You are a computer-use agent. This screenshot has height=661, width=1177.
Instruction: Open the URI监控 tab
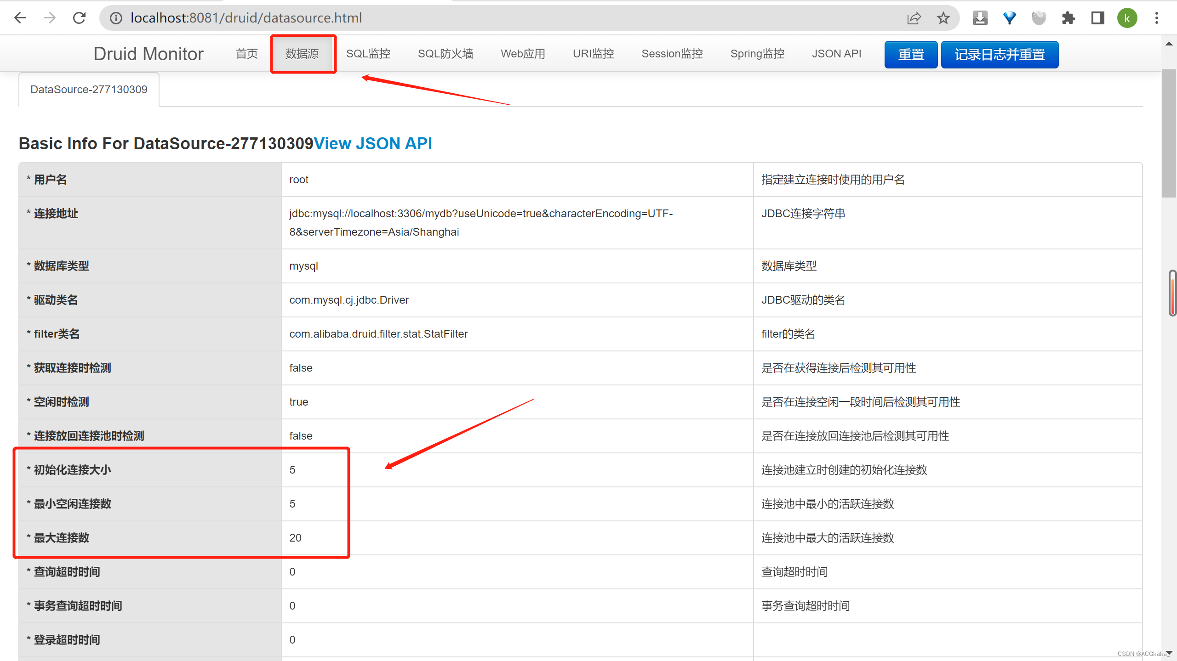pyautogui.click(x=594, y=54)
